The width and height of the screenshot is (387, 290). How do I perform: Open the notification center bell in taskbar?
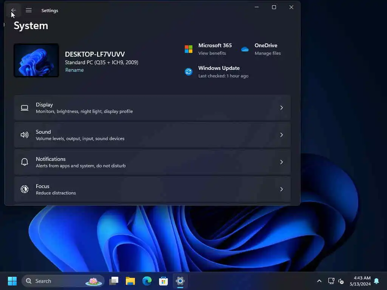(x=377, y=281)
